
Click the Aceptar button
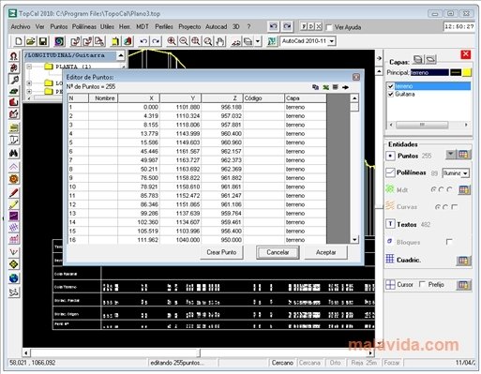[x=325, y=252]
